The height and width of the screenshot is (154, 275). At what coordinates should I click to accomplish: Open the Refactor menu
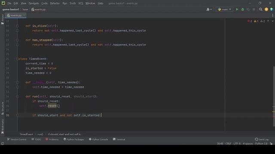tap(55, 3)
